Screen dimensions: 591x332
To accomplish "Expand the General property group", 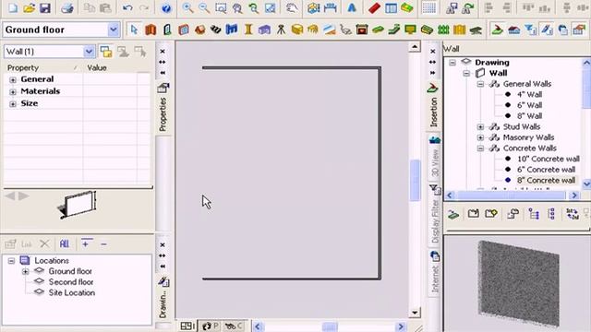I will 13,79.
